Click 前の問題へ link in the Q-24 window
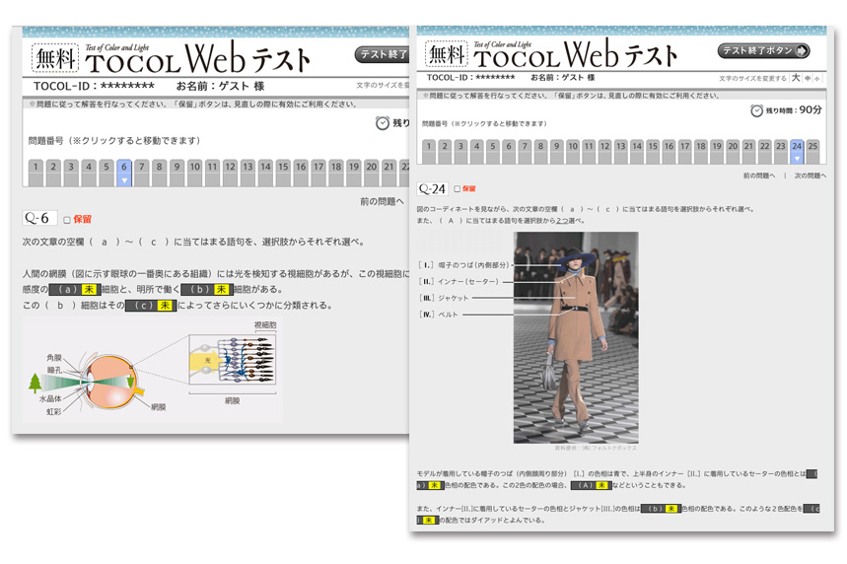The width and height of the screenshot is (847, 564). coord(762,176)
